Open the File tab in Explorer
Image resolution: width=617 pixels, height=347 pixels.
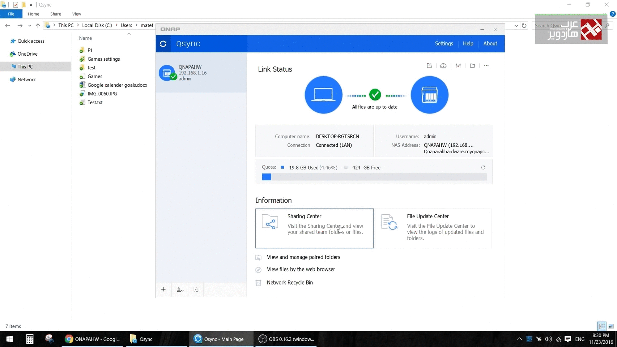pos(11,14)
